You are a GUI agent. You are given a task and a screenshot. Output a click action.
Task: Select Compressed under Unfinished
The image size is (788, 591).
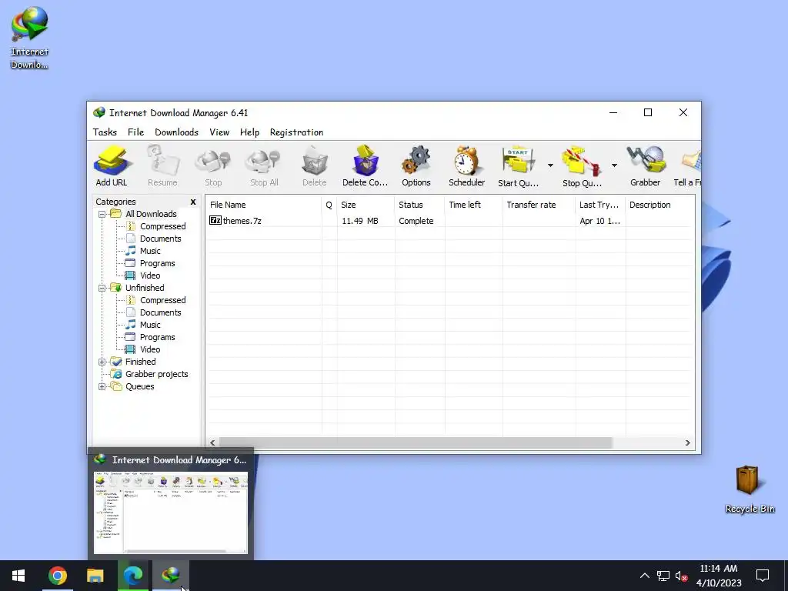coord(163,301)
